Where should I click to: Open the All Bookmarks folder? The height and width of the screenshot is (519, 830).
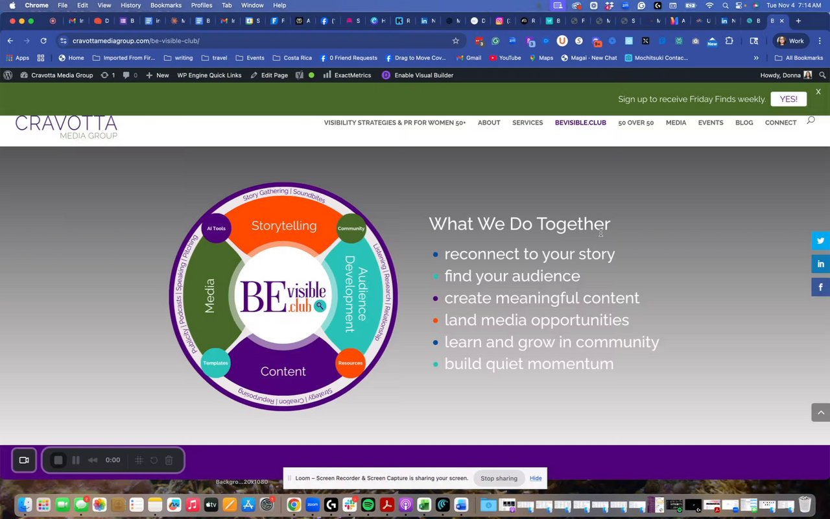(799, 58)
